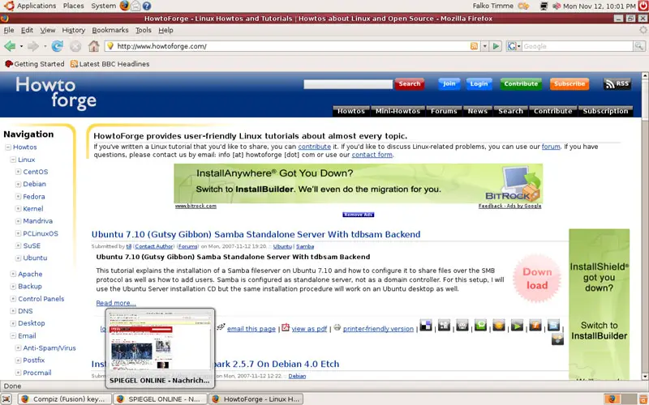Expand the Apache tree node
Viewport: 649px width, 405px height.
13,274
